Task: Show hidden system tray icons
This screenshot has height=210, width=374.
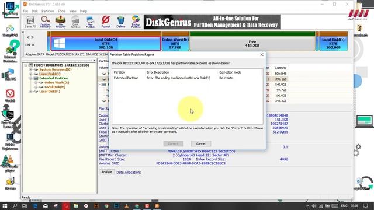Action: [x=307, y=206]
